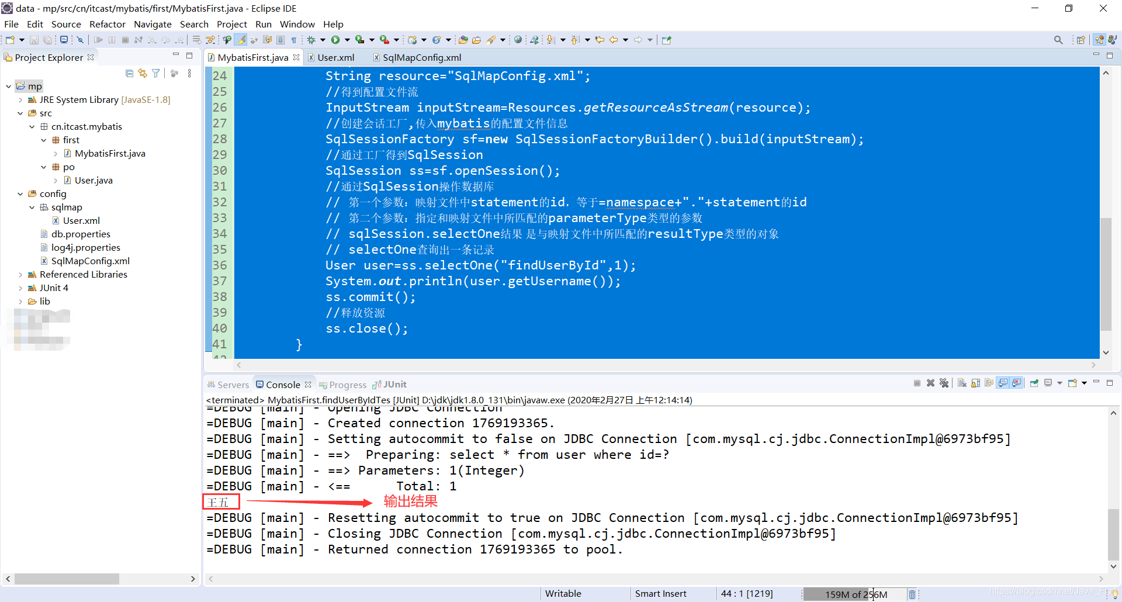Select log4j.properties file
This screenshot has width=1122, height=602.
tap(85, 248)
